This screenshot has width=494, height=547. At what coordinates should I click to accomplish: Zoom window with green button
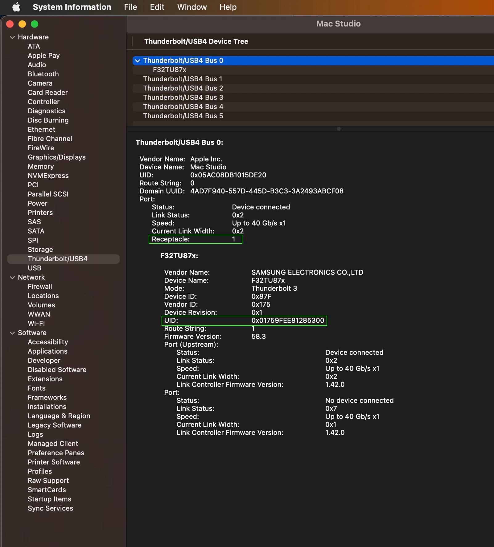pos(35,24)
